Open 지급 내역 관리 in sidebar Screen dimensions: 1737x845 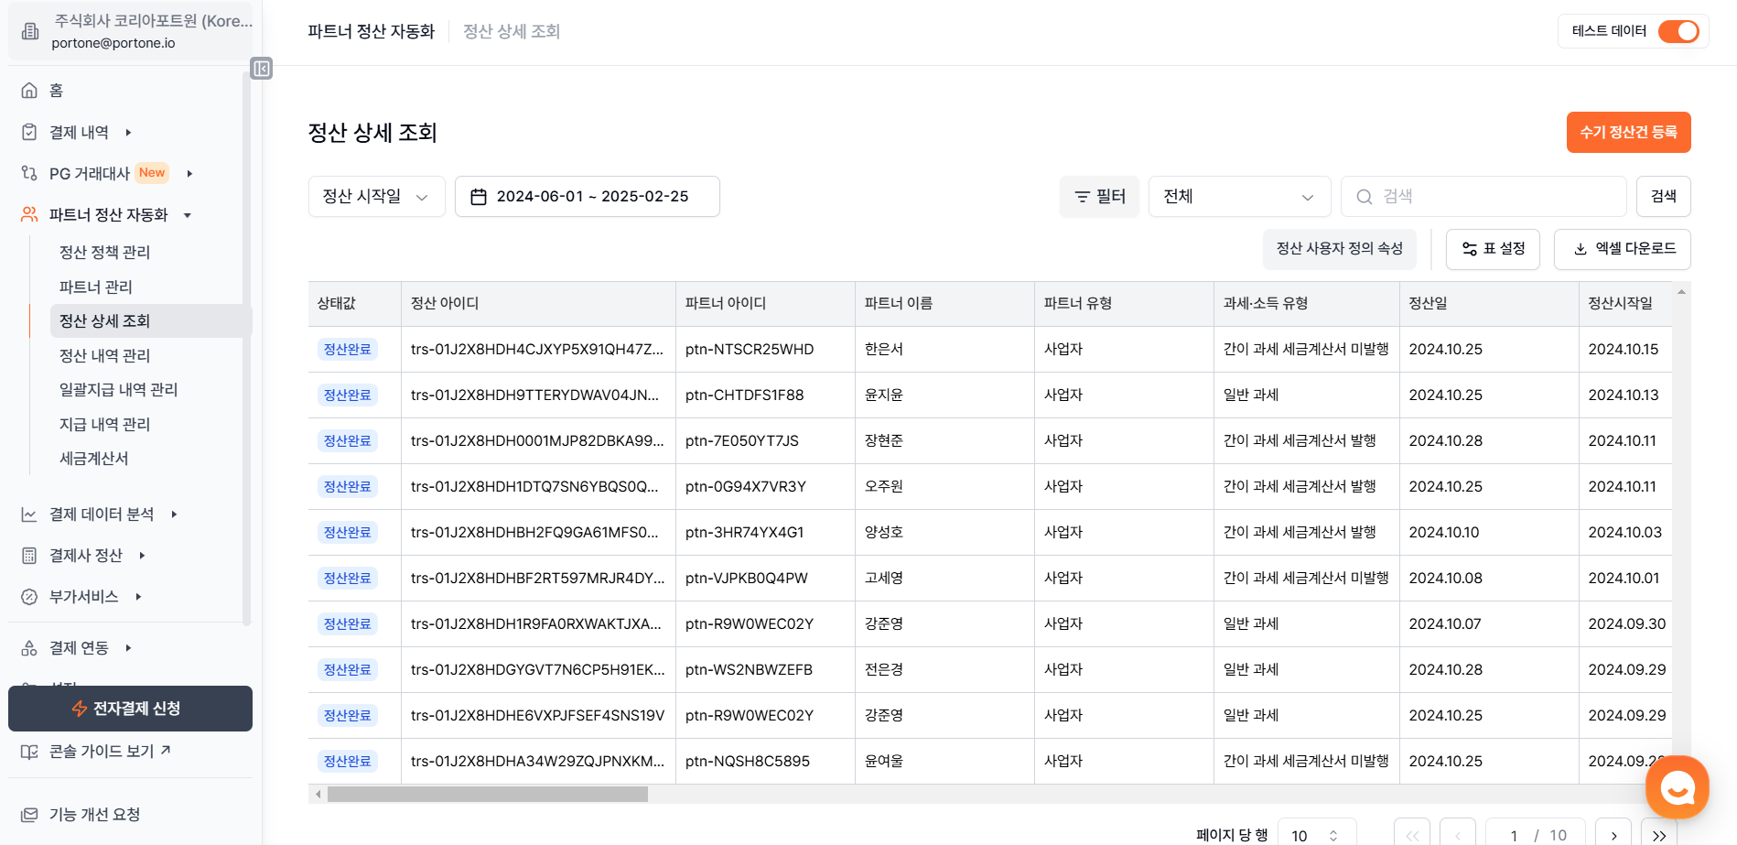point(104,424)
